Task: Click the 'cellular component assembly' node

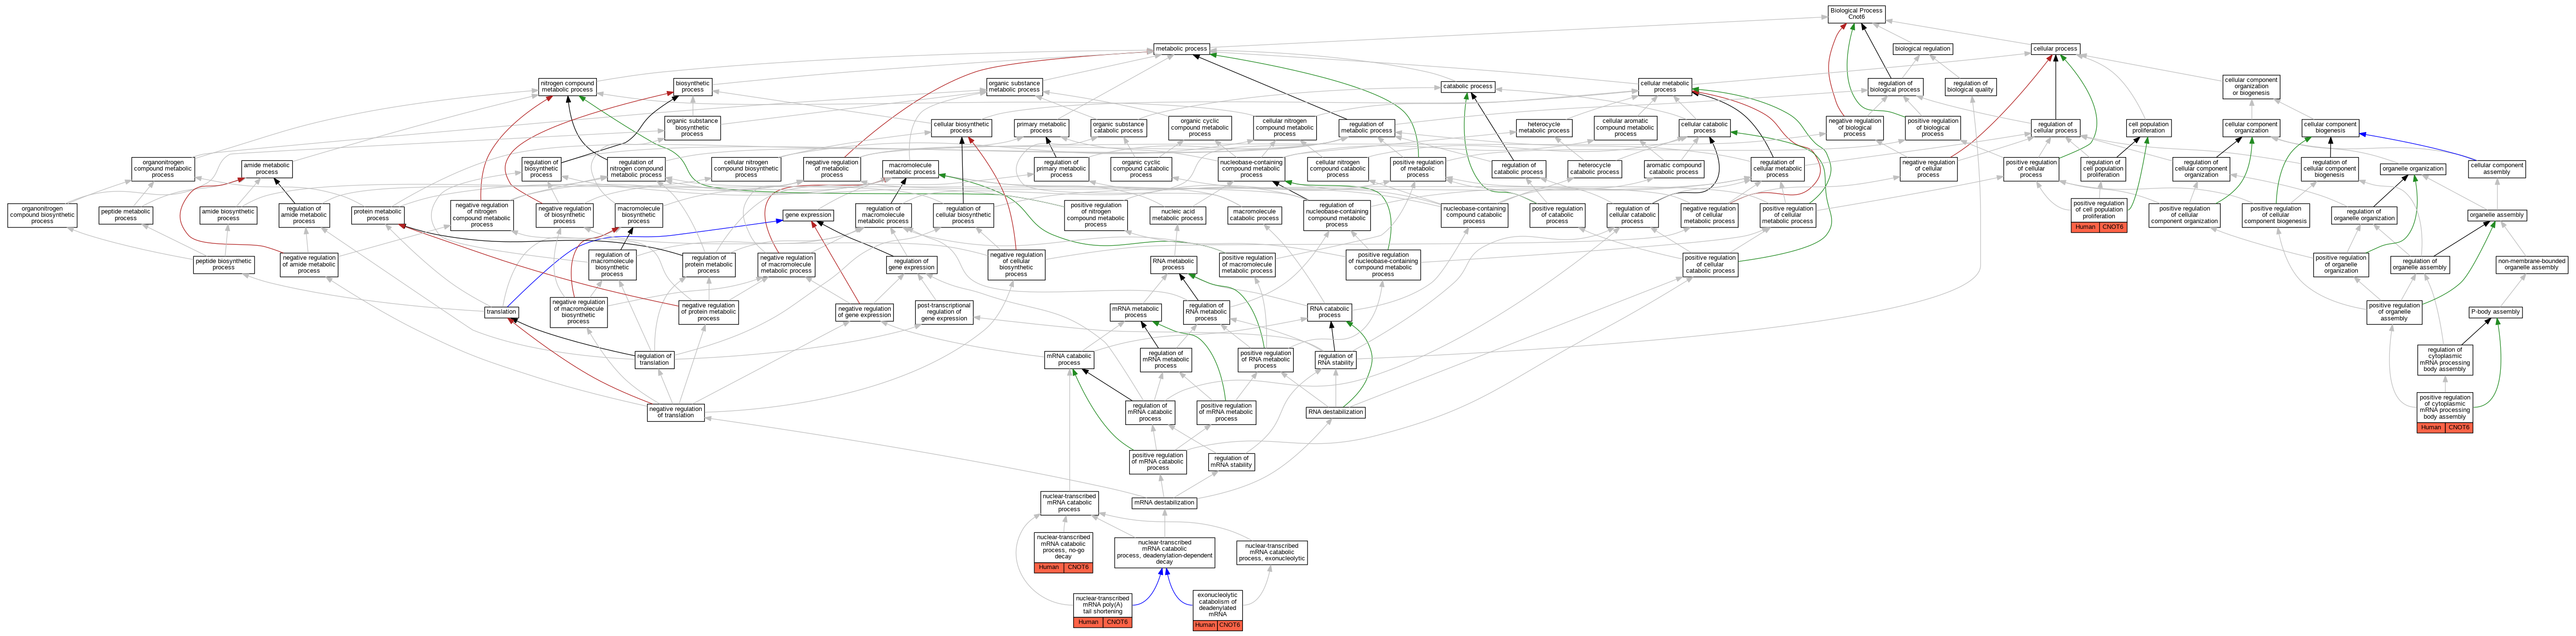Action: (x=2496, y=169)
